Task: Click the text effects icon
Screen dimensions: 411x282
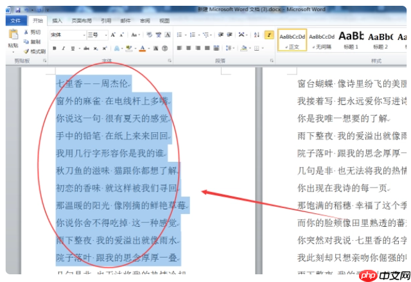Action: click(x=117, y=48)
